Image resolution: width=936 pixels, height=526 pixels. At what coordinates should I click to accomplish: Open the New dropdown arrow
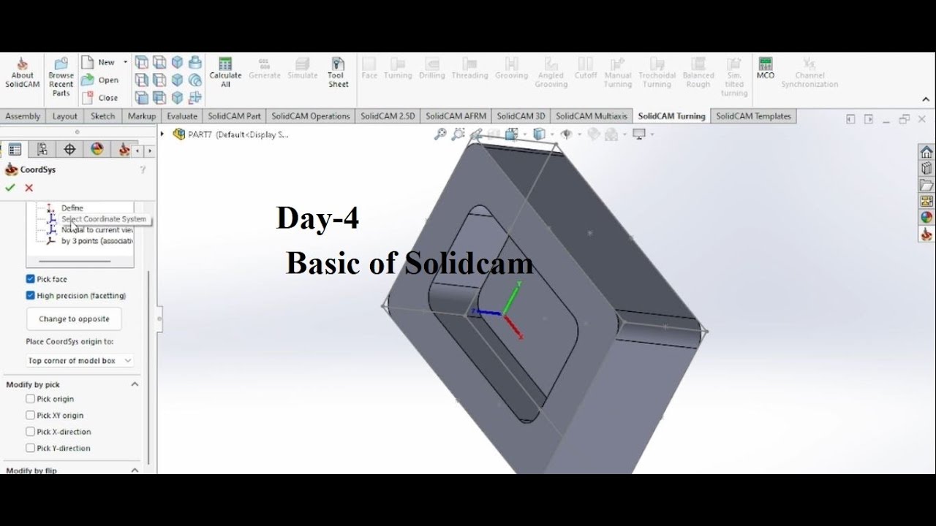[125, 62]
